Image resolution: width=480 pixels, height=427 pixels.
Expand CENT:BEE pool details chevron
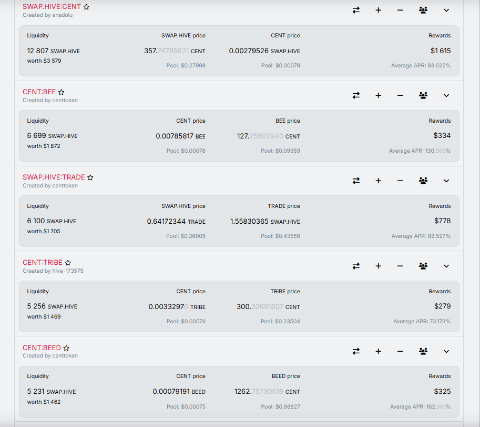446,95
